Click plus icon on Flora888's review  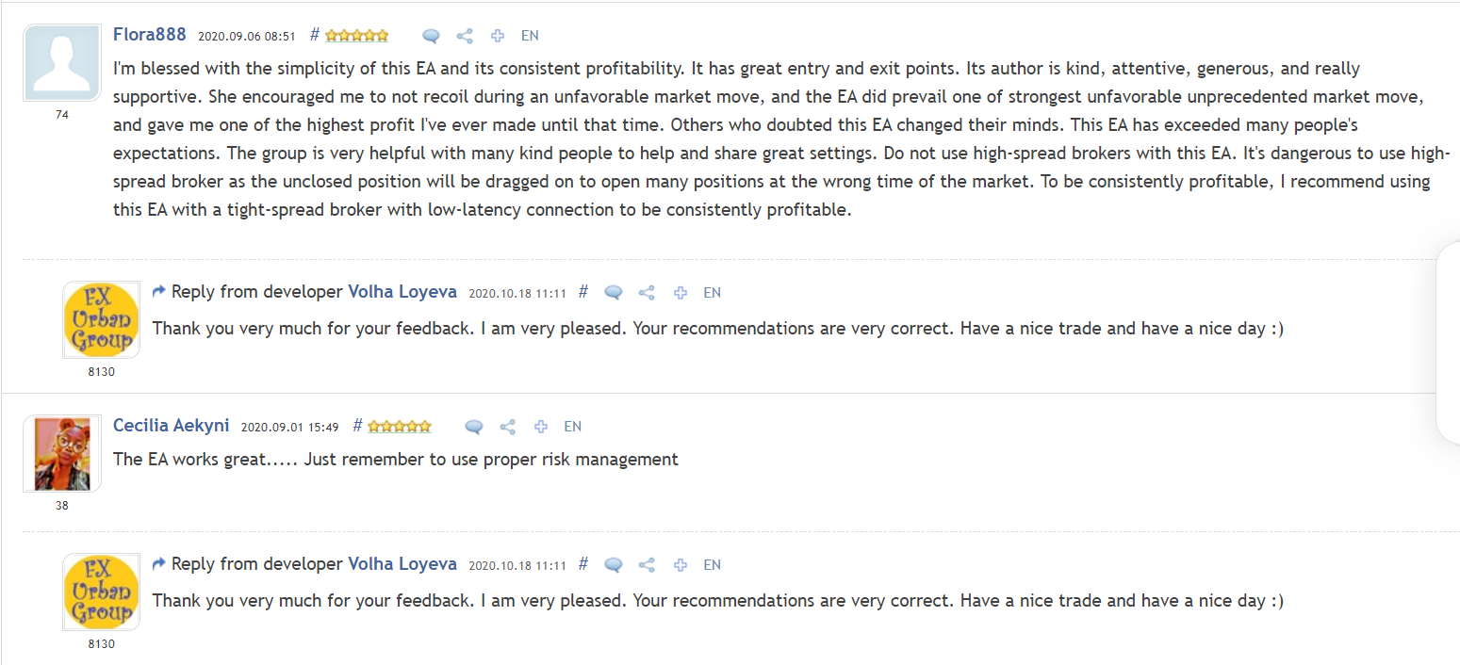[498, 36]
